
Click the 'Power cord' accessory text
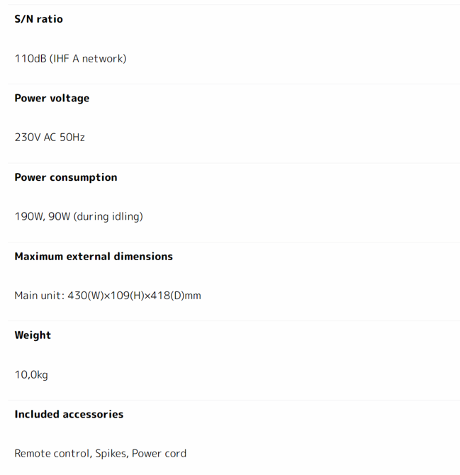(159, 454)
